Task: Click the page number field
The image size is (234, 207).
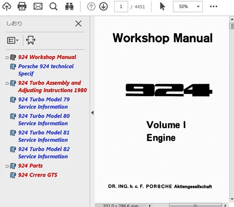Action: tap(121, 7)
